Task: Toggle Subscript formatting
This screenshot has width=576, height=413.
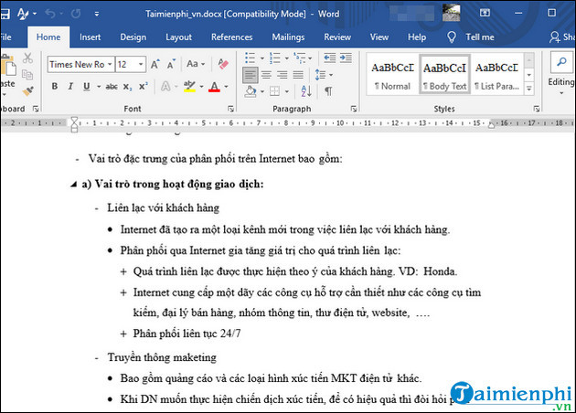Action: [127, 87]
